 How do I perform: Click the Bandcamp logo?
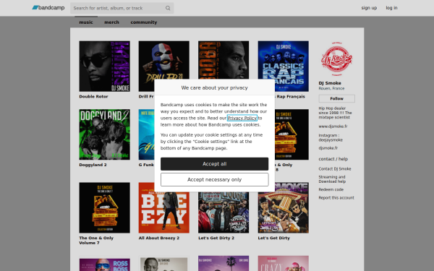click(48, 8)
